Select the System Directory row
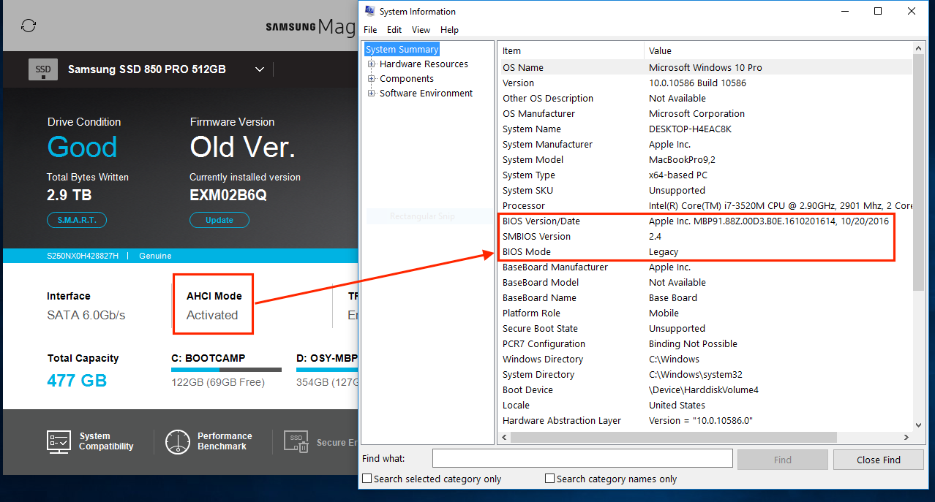This screenshot has width=935, height=502. [705, 374]
